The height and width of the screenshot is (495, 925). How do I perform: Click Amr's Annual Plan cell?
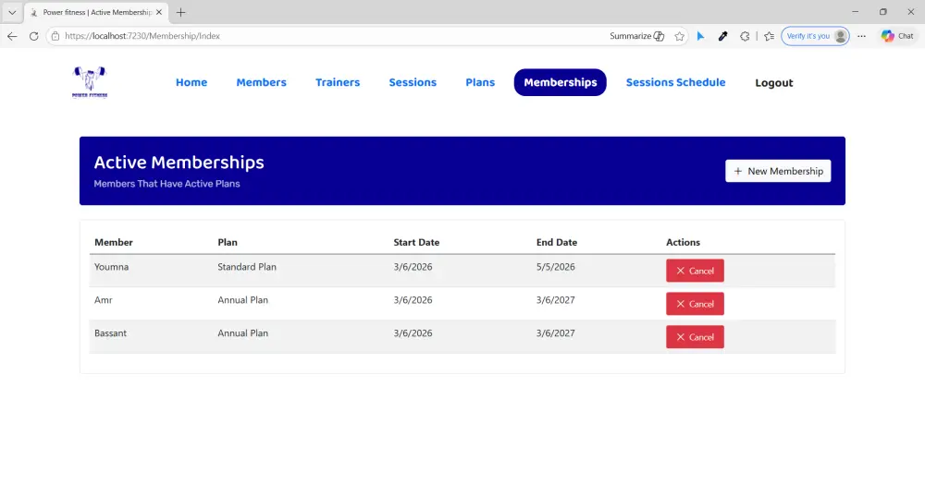pyautogui.click(x=242, y=300)
